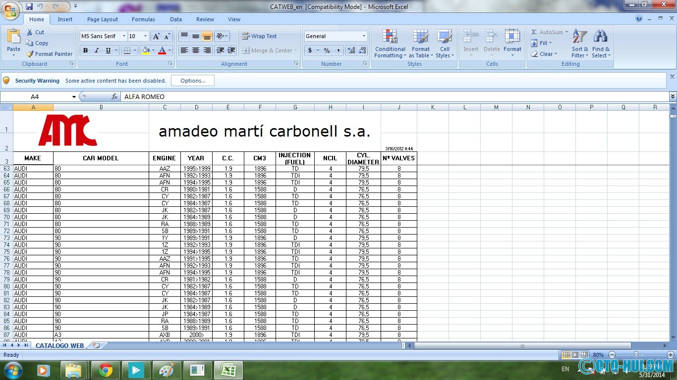The height and width of the screenshot is (380, 677).
Task: Switch to the Review tab
Action: click(205, 19)
